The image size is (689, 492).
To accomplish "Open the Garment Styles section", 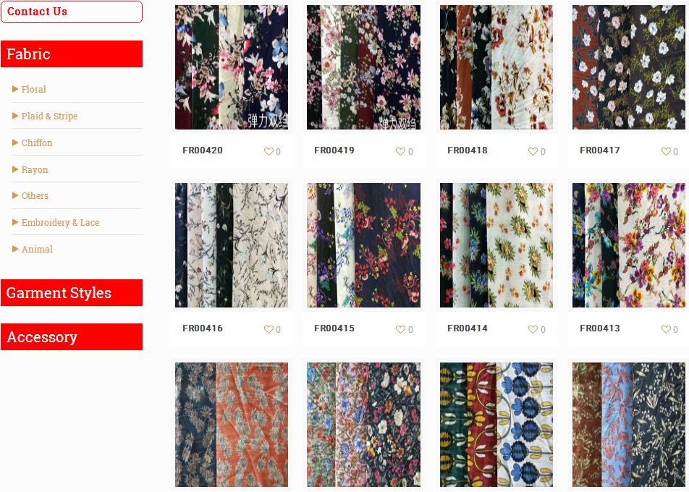I will pos(72,292).
